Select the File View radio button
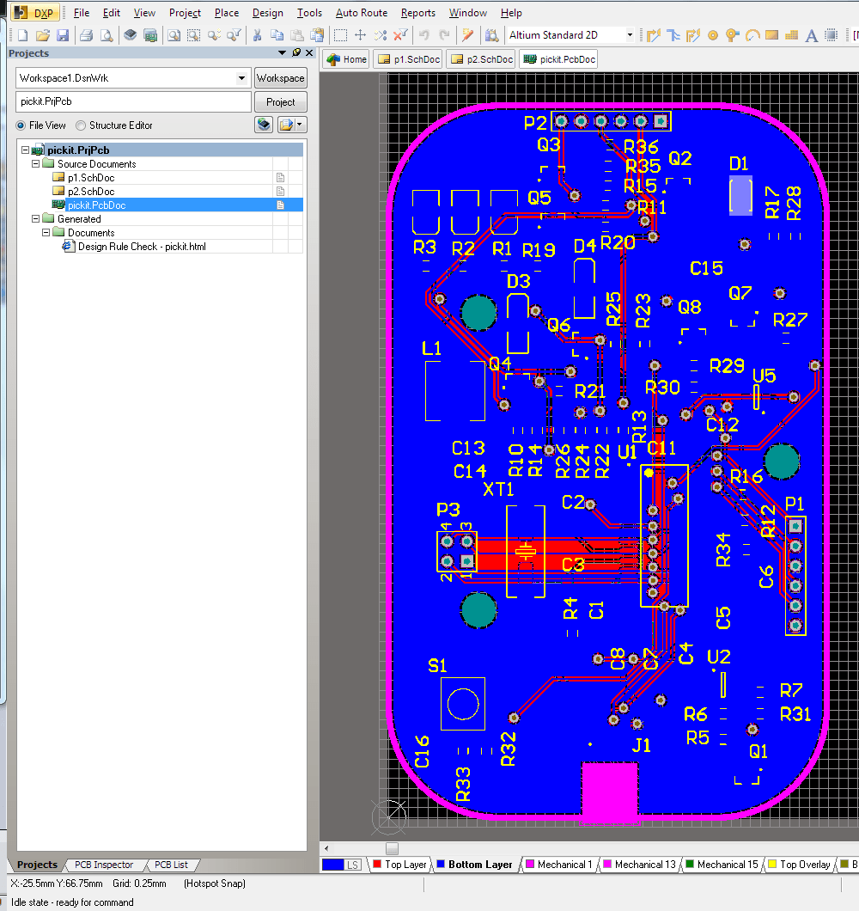Screen dimensions: 859x911 tap(21, 125)
